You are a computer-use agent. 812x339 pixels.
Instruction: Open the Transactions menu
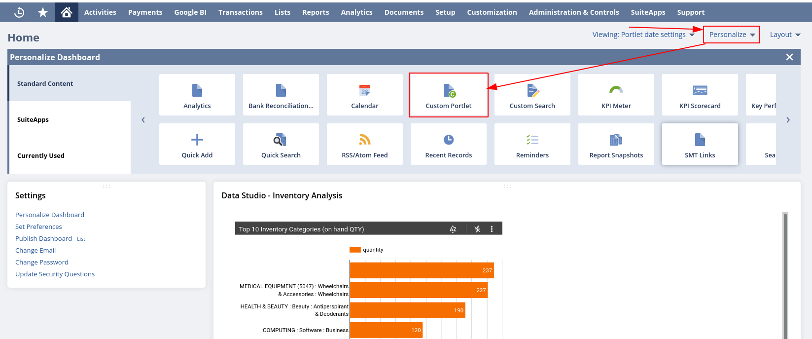click(241, 12)
